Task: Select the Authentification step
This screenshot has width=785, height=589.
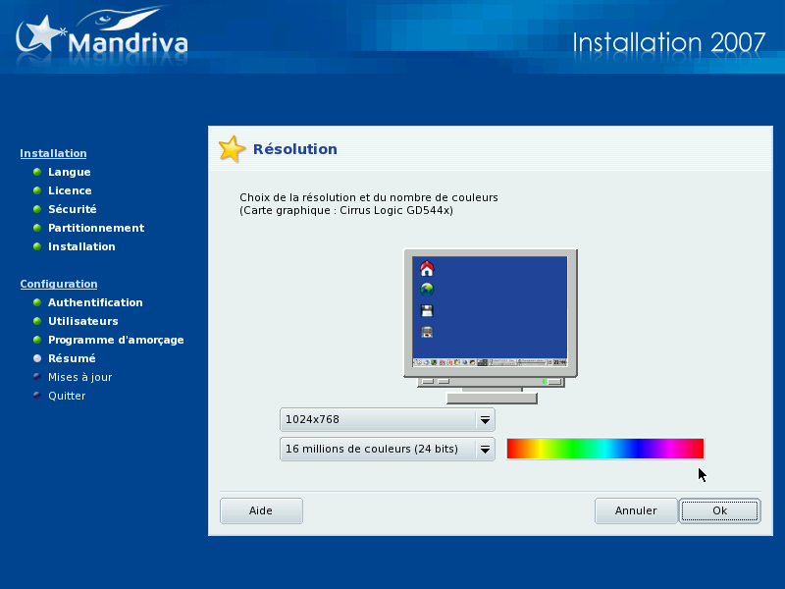Action: click(95, 302)
